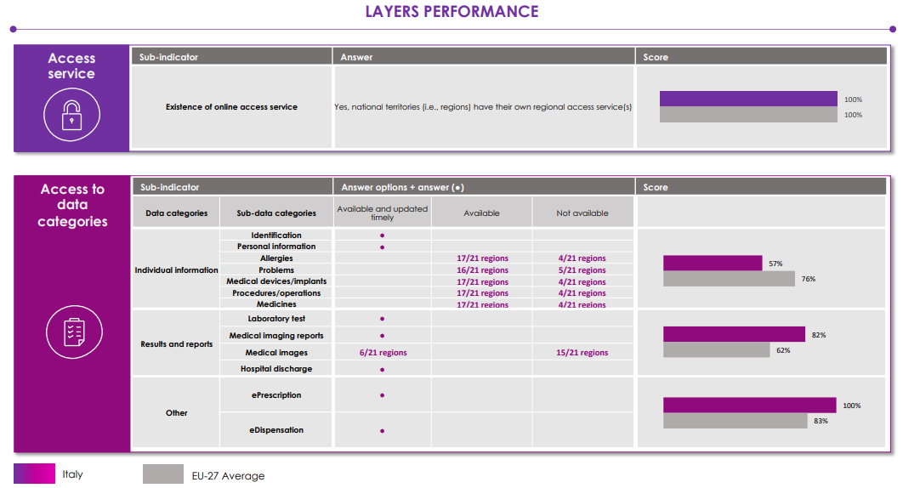Image resolution: width=903 pixels, height=488 pixels.
Task: Click the Italy 100% bar in Other row
Action: (x=750, y=405)
